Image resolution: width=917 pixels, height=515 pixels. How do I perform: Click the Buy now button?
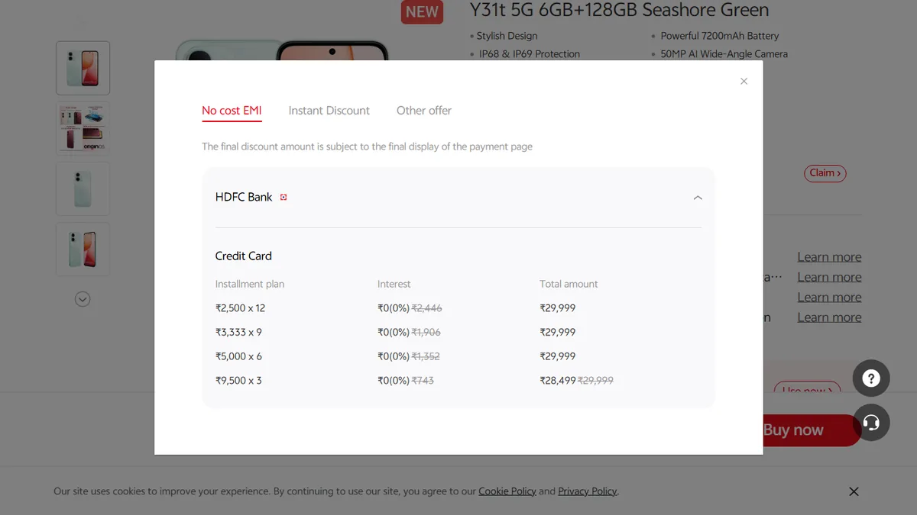812,430
